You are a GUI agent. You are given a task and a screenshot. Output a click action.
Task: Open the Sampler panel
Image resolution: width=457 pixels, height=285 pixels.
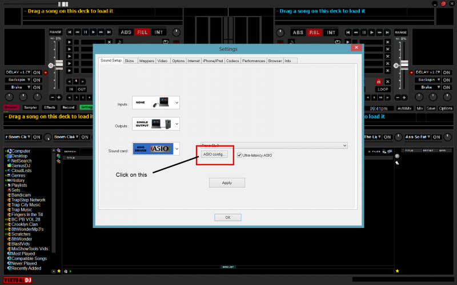pos(31,108)
